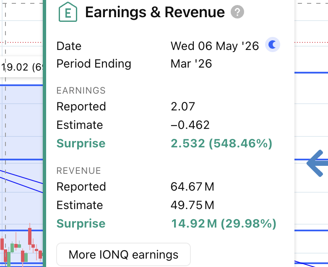Click the after-hours moon icon by the date

click(272, 44)
